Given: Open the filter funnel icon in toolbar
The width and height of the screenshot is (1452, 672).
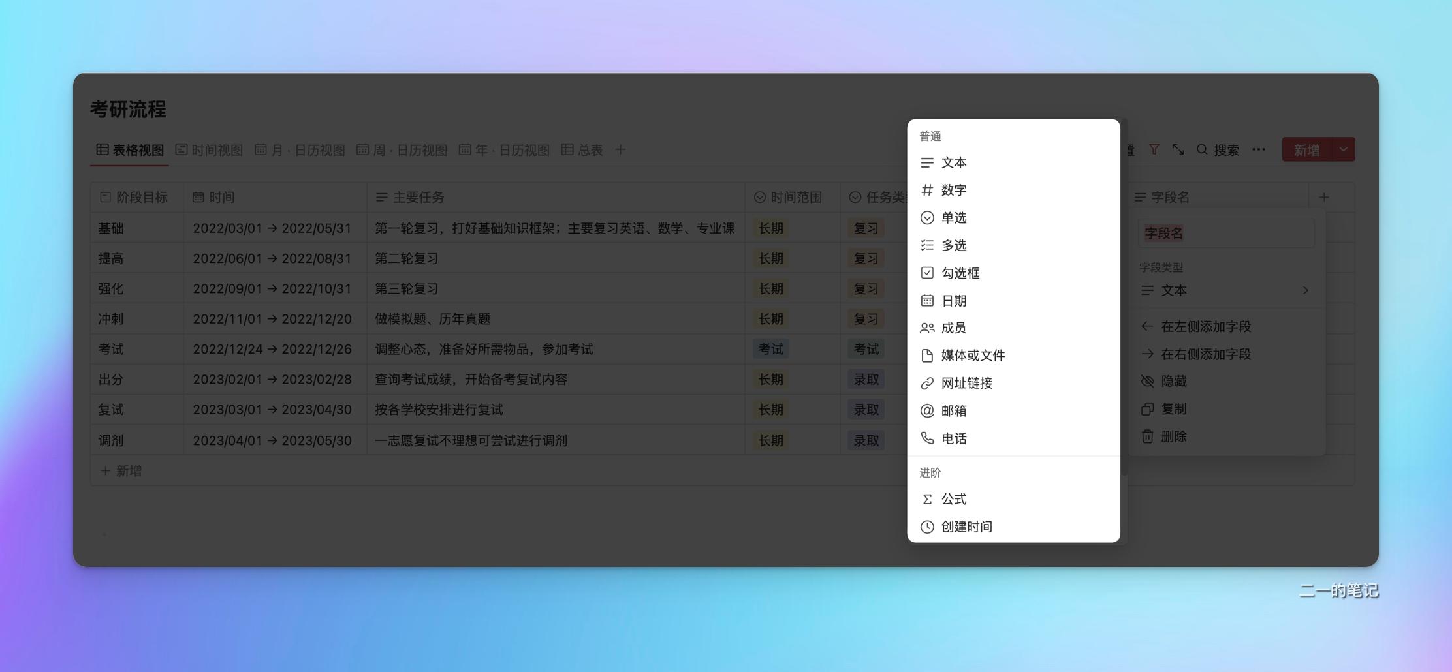Looking at the screenshot, I should 1154,149.
